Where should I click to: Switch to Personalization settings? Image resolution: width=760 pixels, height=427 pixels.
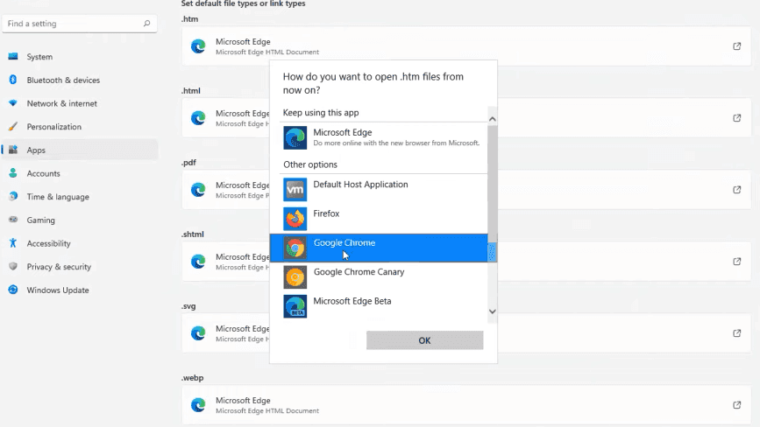coord(80,127)
